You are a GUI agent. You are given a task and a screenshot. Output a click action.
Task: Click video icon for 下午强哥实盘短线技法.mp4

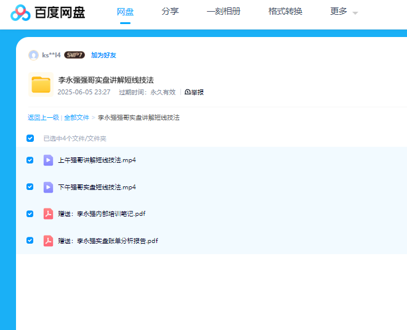[48, 187]
